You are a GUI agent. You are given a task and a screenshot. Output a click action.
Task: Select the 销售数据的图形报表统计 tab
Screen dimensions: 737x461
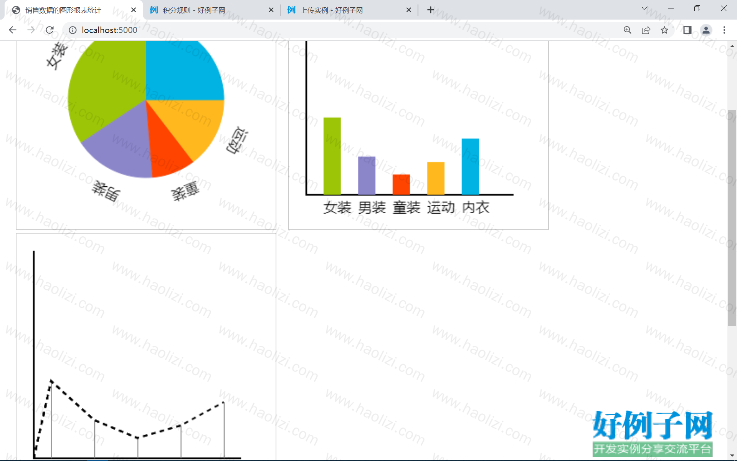coord(74,10)
